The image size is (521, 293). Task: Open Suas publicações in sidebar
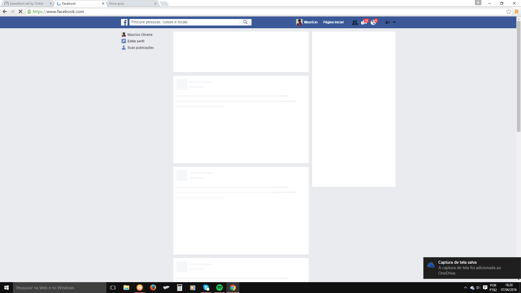(141, 48)
